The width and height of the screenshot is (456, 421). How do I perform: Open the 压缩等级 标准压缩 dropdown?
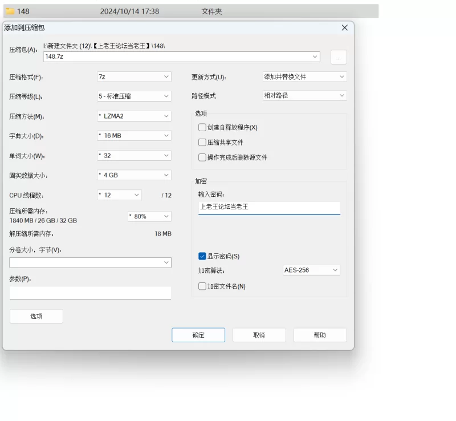click(134, 96)
